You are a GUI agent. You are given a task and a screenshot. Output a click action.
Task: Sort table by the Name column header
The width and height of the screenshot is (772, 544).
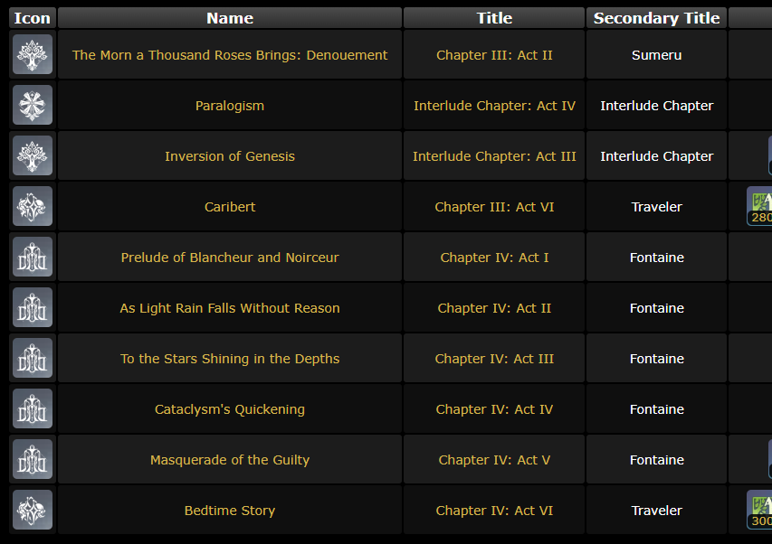click(230, 18)
